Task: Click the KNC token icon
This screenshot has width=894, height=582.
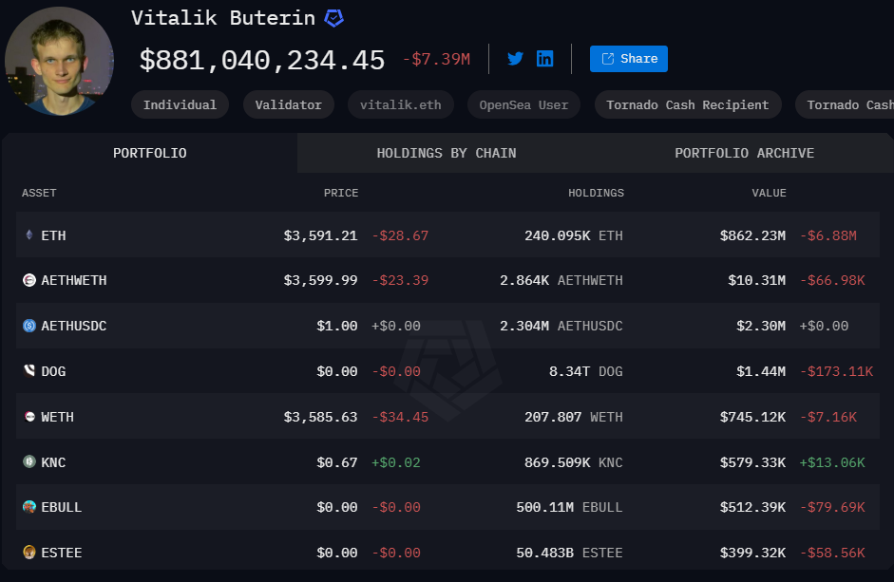Action: 26,461
